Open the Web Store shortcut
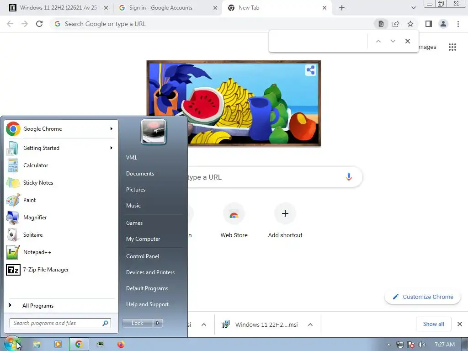 click(x=234, y=221)
